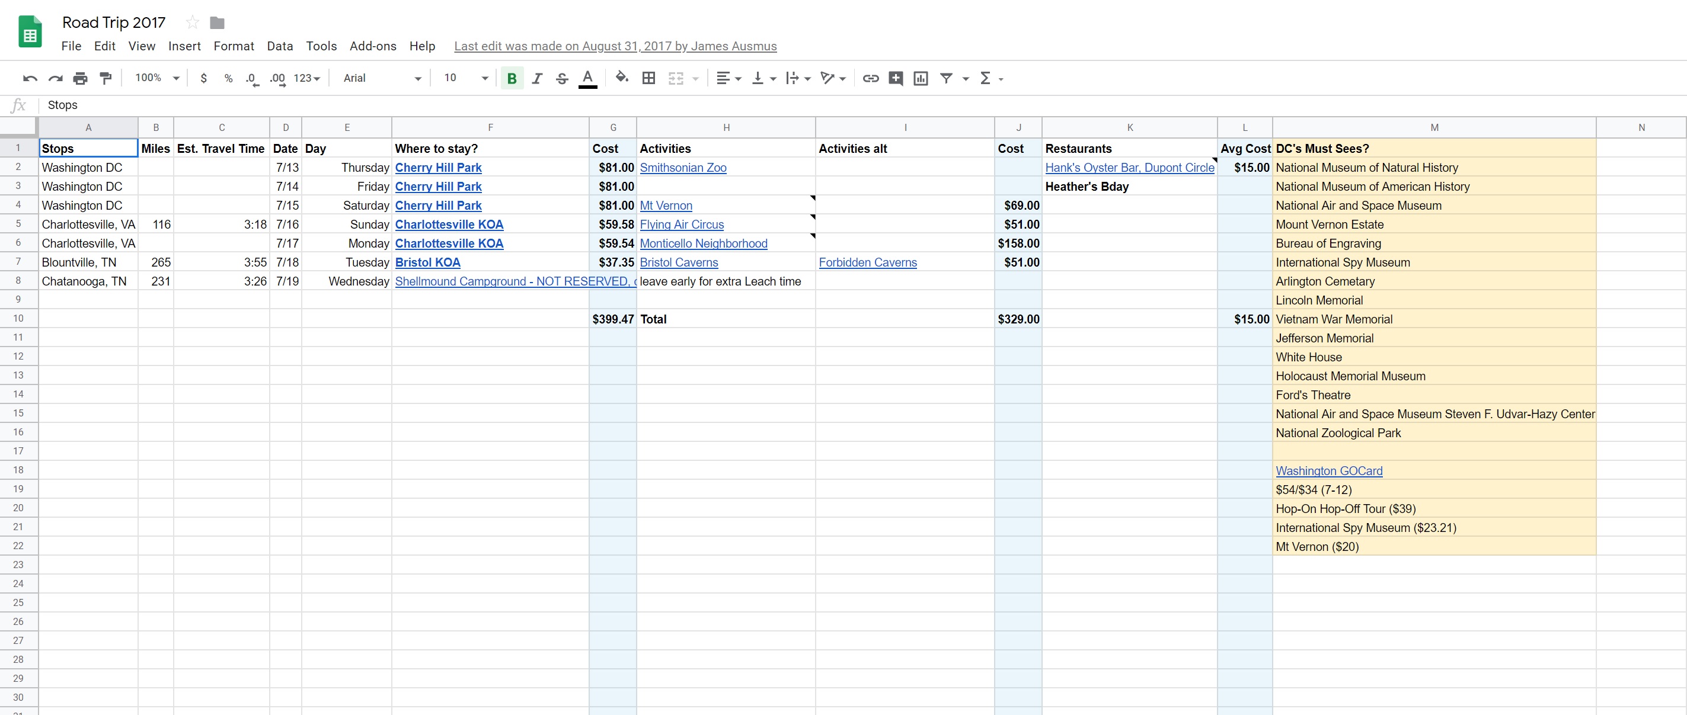Click the paint format icon

click(106, 79)
